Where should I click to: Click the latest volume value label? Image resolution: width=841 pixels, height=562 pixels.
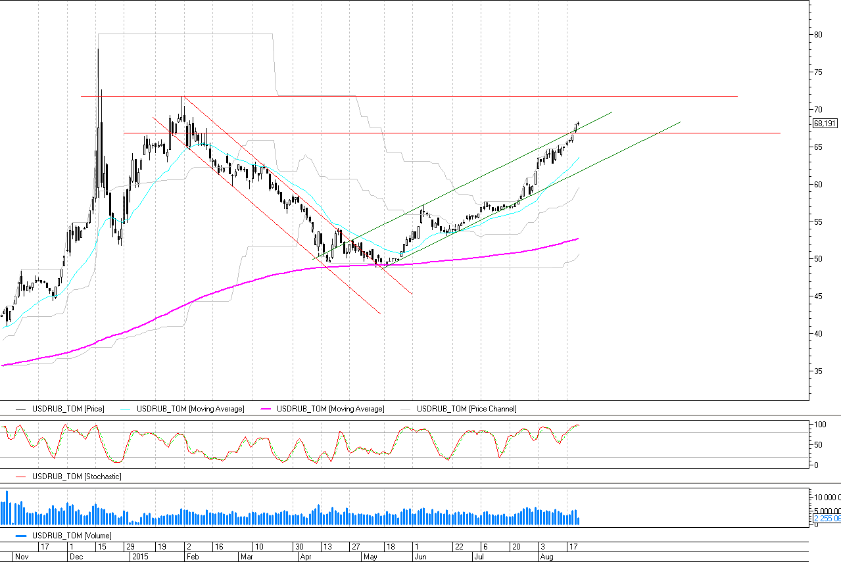(826, 518)
